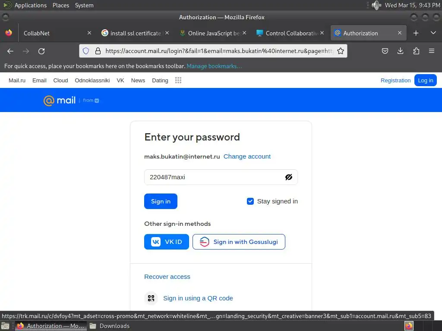Open the Mail.ru navbar link

point(17,80)
